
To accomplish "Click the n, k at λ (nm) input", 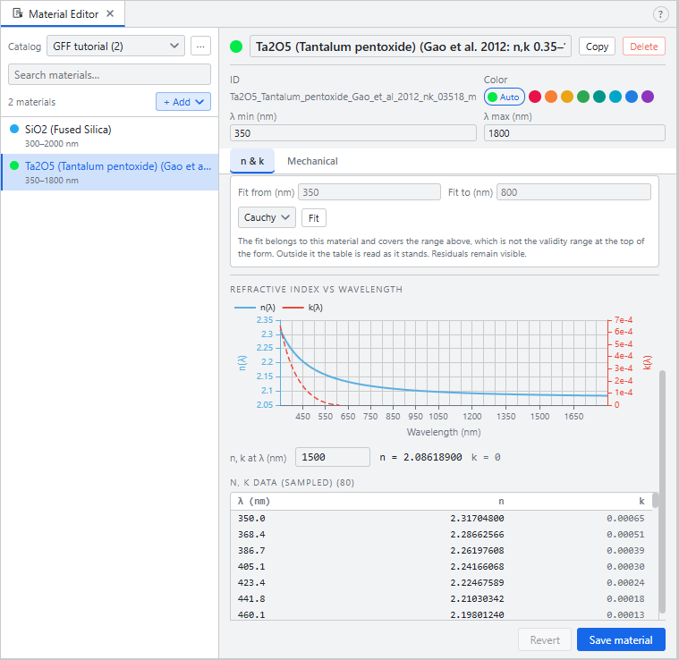I will pyautogui.click(x=333, y=457).
